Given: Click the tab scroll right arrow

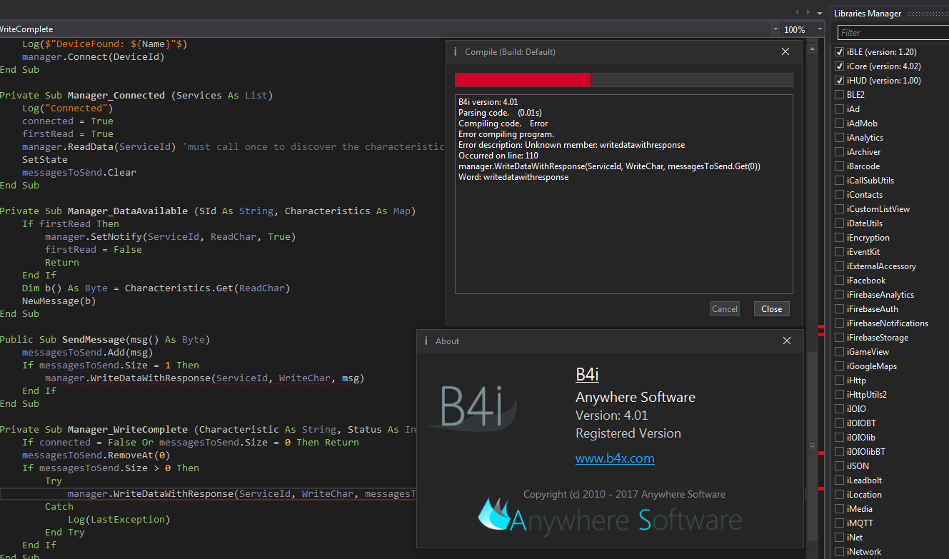Looking at the screenshot, I should [x=808, y=12].
